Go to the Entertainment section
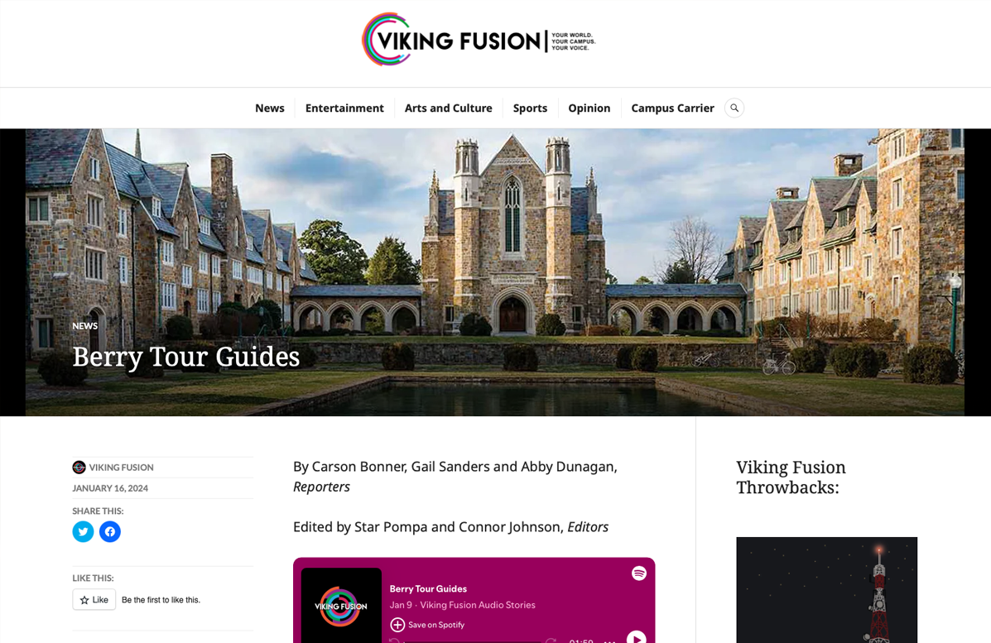The height and width of the screenshot is (643, 991). click(344, 108)
